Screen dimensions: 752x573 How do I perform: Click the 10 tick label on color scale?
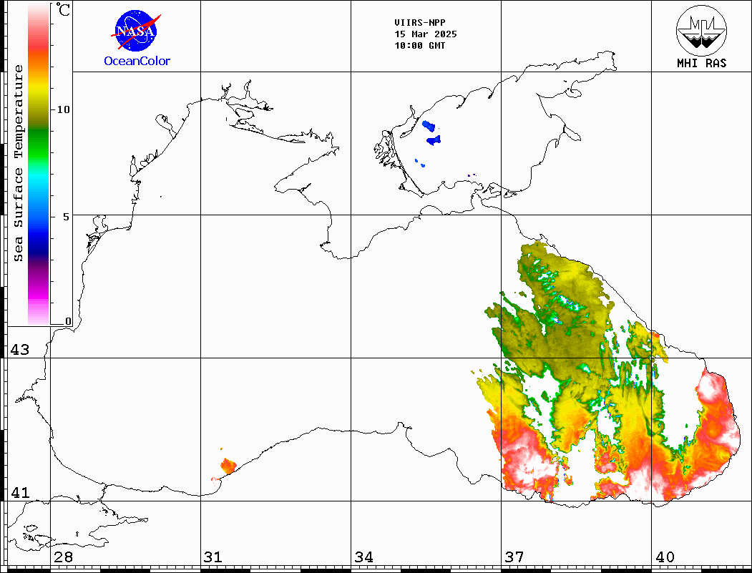coord(63,109)
